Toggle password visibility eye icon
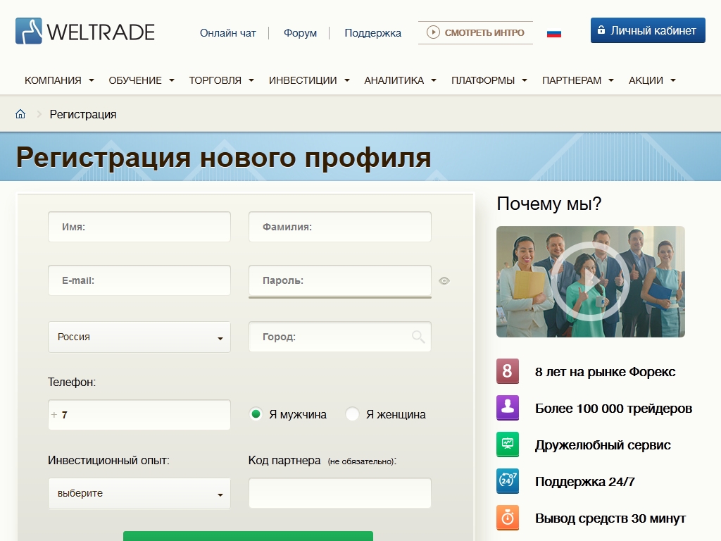Viewport: 721px width, 541px height. coord(444,280)
